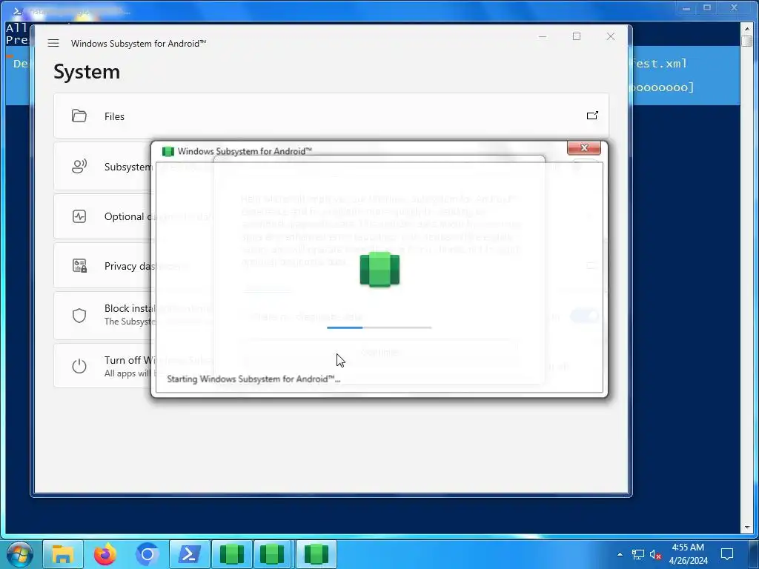Click the network tray icon
Screen dimensions: 759x569
pyautogui.click(x=638, y=554)
